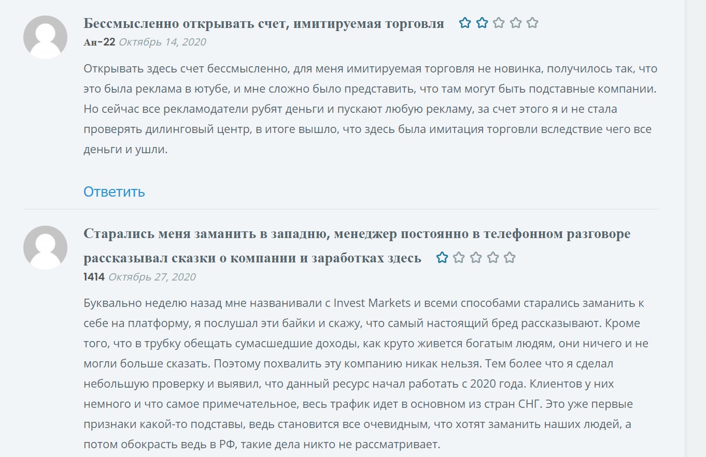
Task: Click Ответить link under Ан-22 review
Action: click(x=114, y=192)
